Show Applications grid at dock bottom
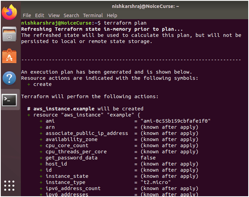This screenshot has width=249, height=197. pyautogui.click(x=10, y=185)
